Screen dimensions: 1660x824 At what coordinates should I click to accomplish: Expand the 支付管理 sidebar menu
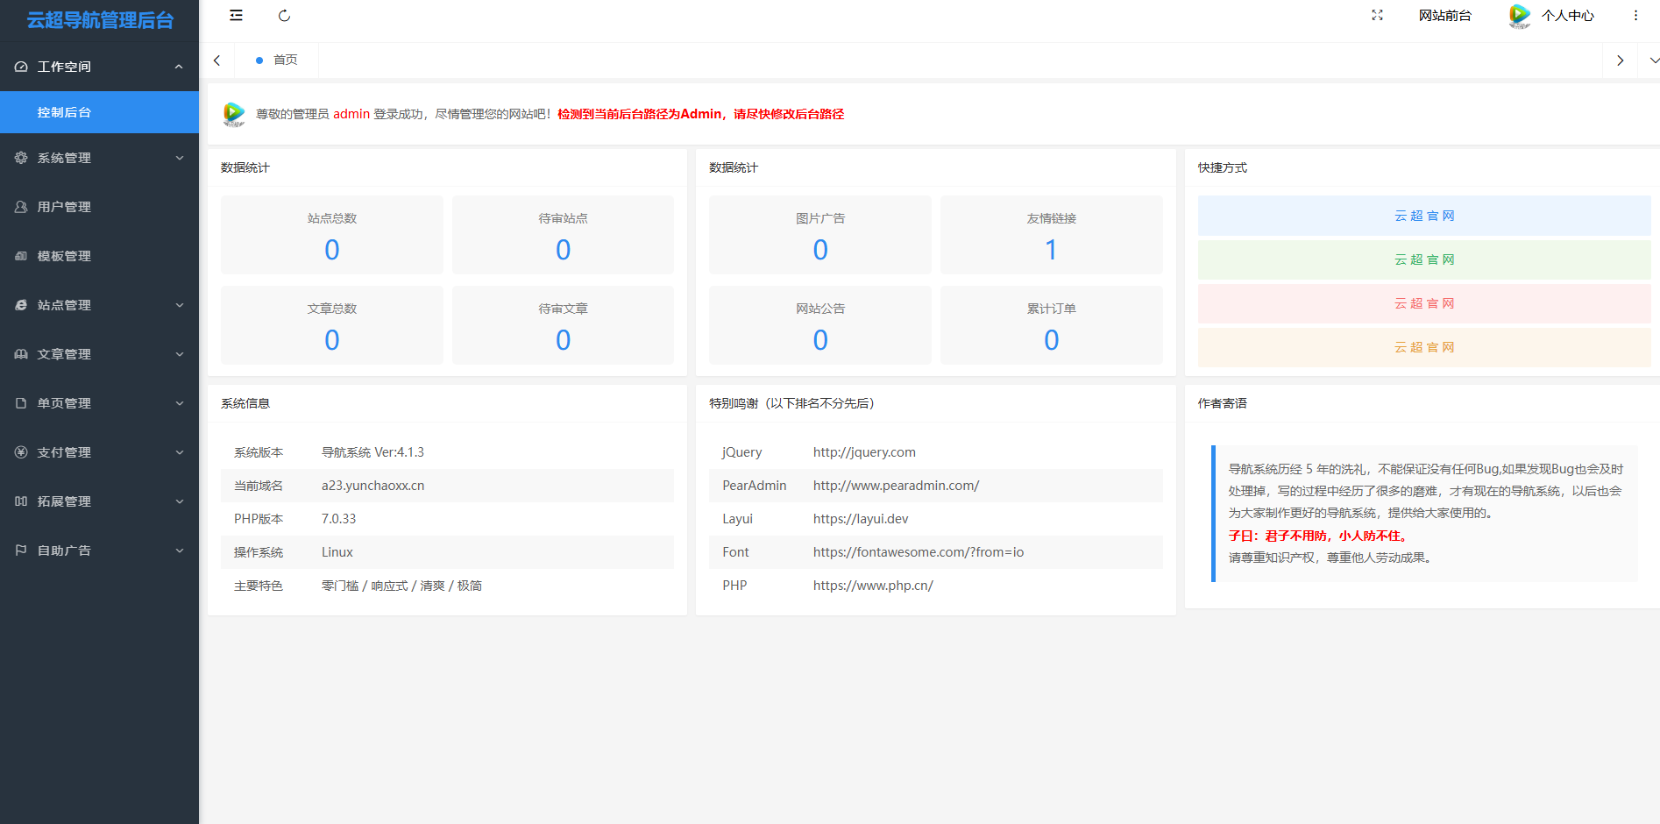tap(99, 452)
